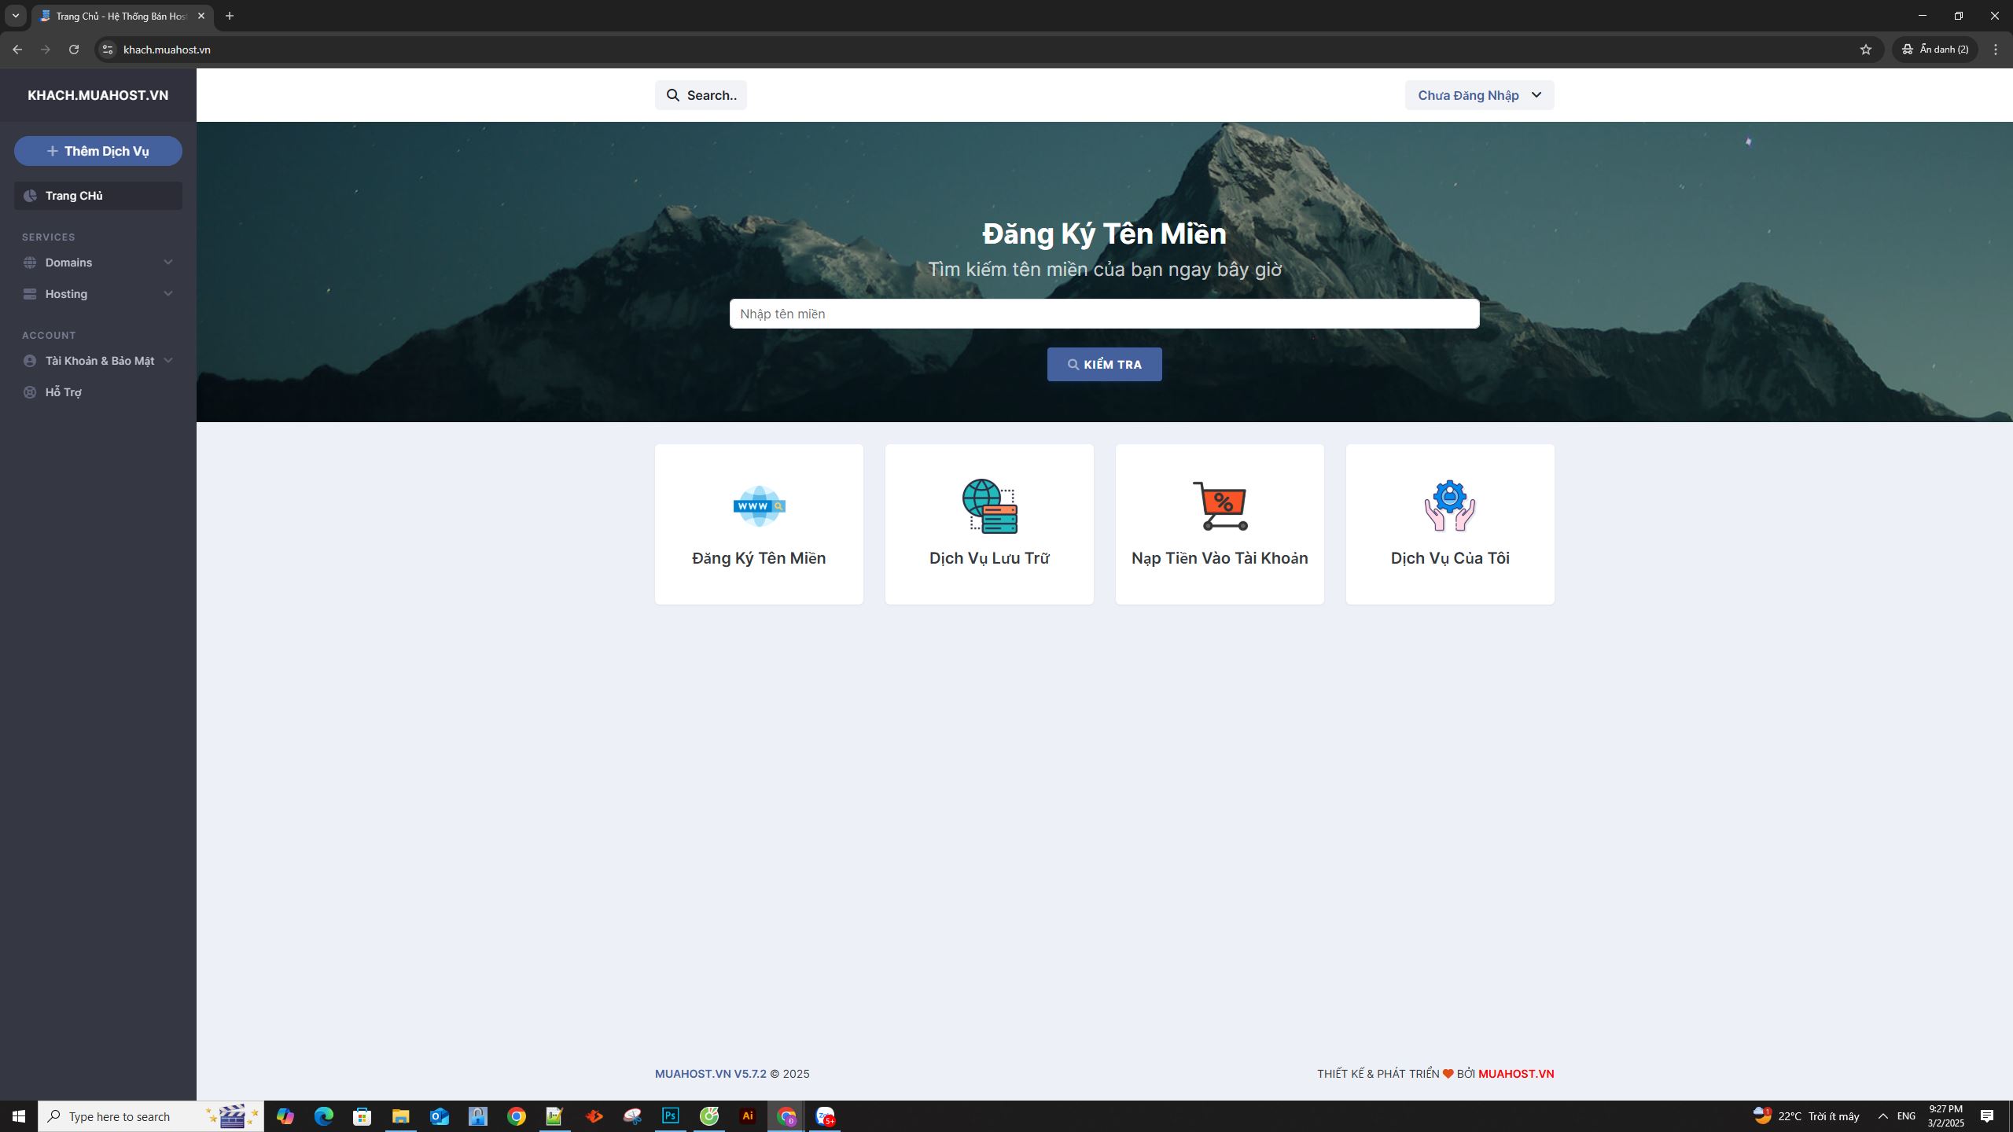
Task: Open the Dịch Vụ Lưu Trữ server icon
Action: tap(989, 505)
